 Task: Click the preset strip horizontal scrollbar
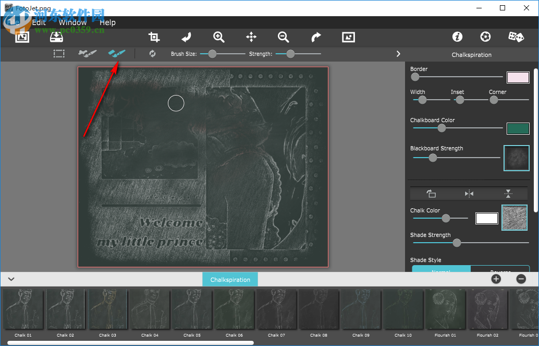[131, 343]
